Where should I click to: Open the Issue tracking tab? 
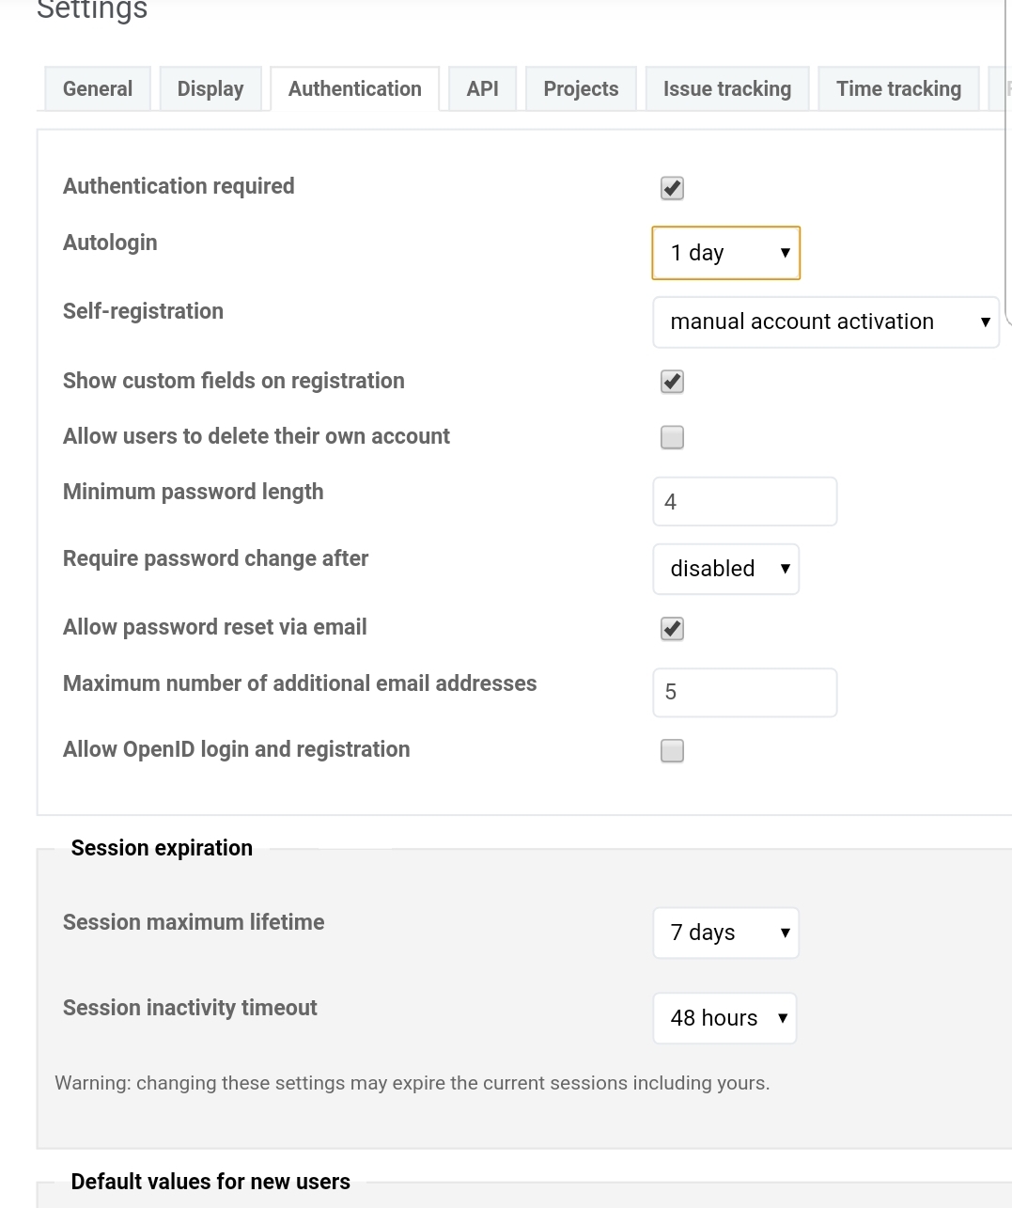(x=727, y=89)
